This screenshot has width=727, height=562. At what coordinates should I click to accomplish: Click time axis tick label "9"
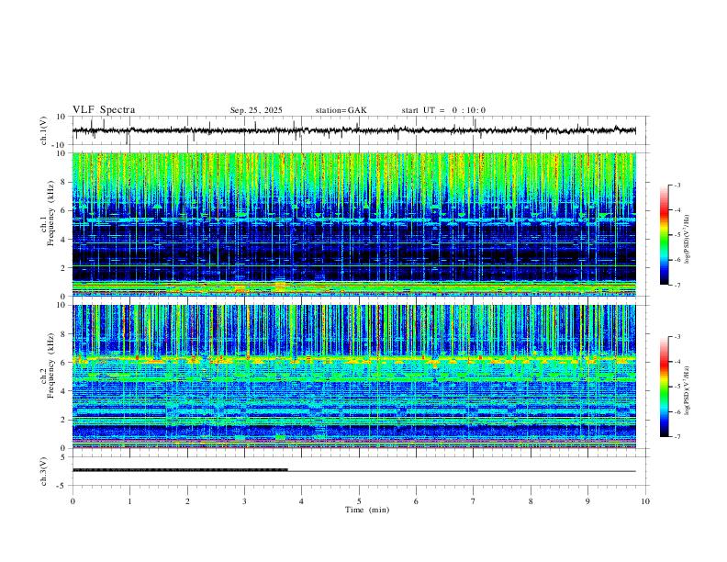tap(587, 501)
